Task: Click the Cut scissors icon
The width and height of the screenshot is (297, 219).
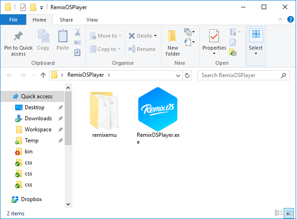Action: (78, 32)
